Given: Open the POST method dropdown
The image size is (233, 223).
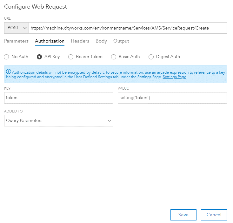Looking at the screenshot, I should click(x=17, y=28).
